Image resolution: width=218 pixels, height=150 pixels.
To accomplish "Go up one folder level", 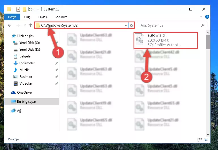I will 31,25.
